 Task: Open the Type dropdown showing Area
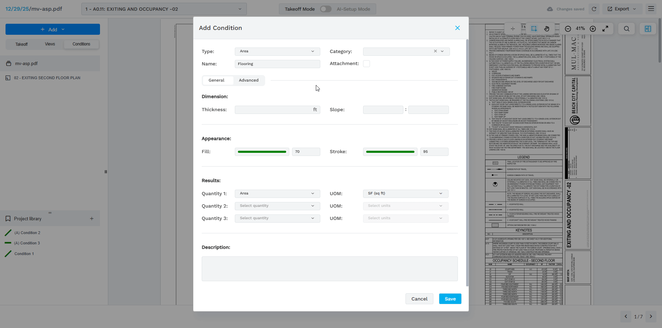tap(277, 52)
